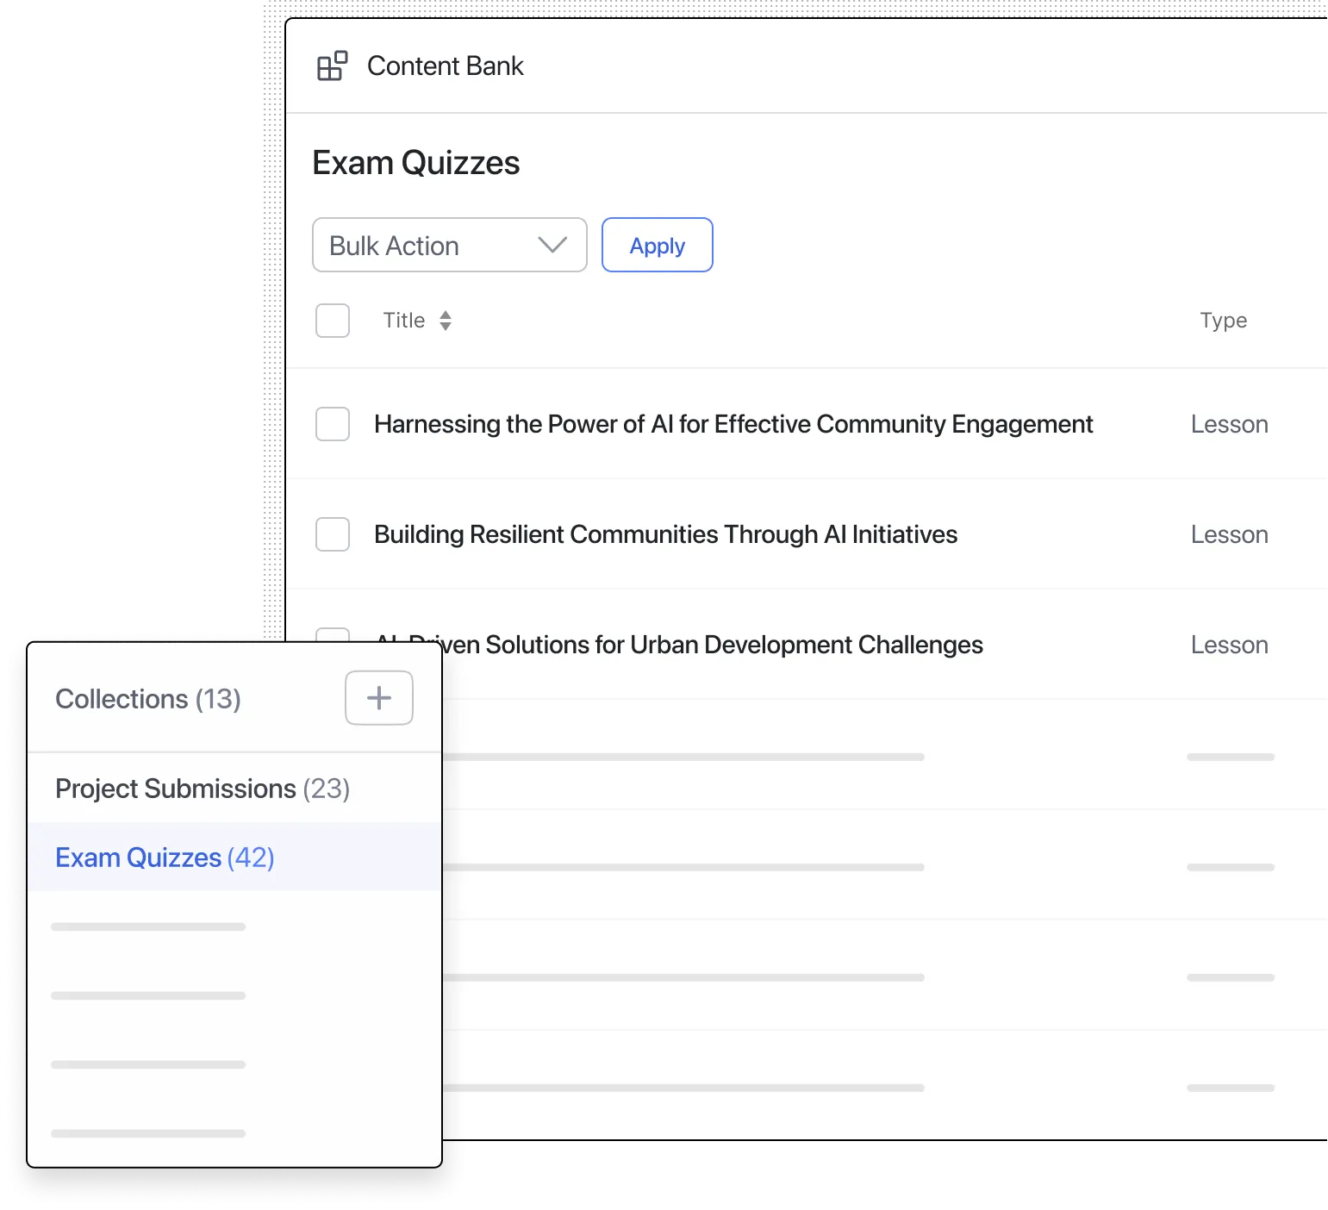The image size is (1328, 1210).
Task: Switch to Project Submissions collection
Action: [x=202, y=788]
